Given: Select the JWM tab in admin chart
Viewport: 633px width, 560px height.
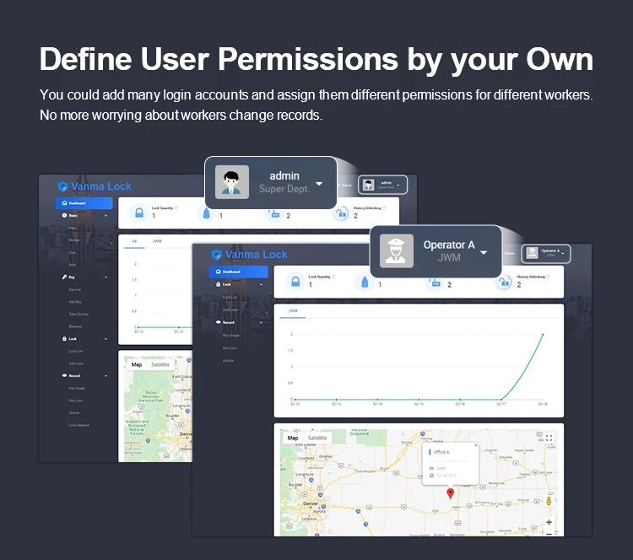Looking at the screenshot, I should point(157,241).
